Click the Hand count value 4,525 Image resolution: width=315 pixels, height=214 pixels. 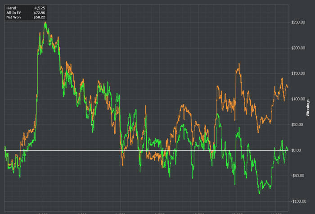40,8
